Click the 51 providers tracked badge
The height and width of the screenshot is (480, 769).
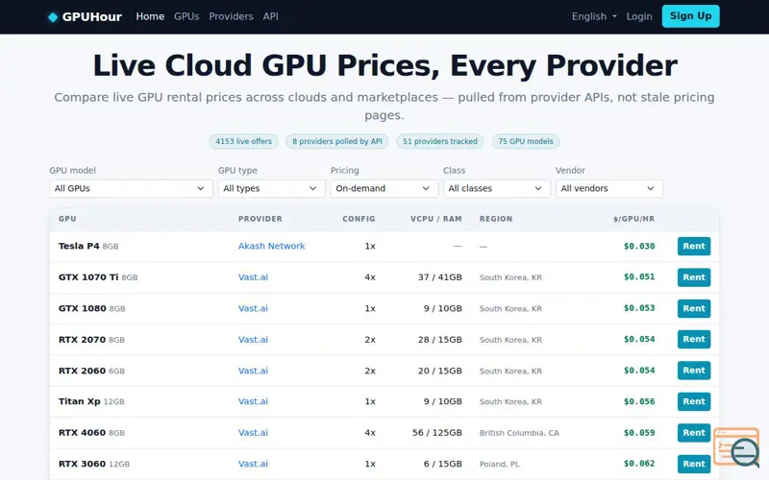440,141
